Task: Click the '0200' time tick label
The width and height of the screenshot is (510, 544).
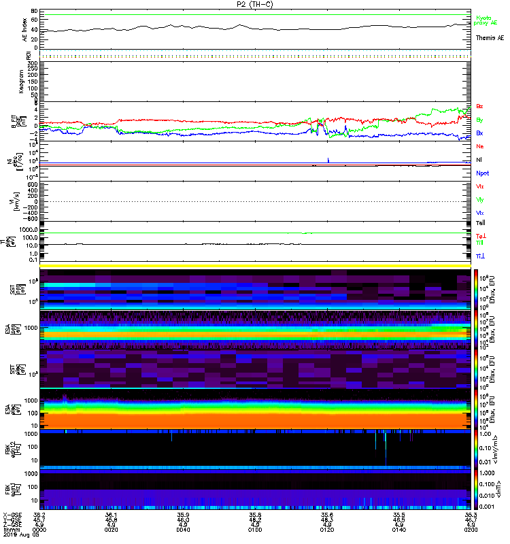Action: 471,530
